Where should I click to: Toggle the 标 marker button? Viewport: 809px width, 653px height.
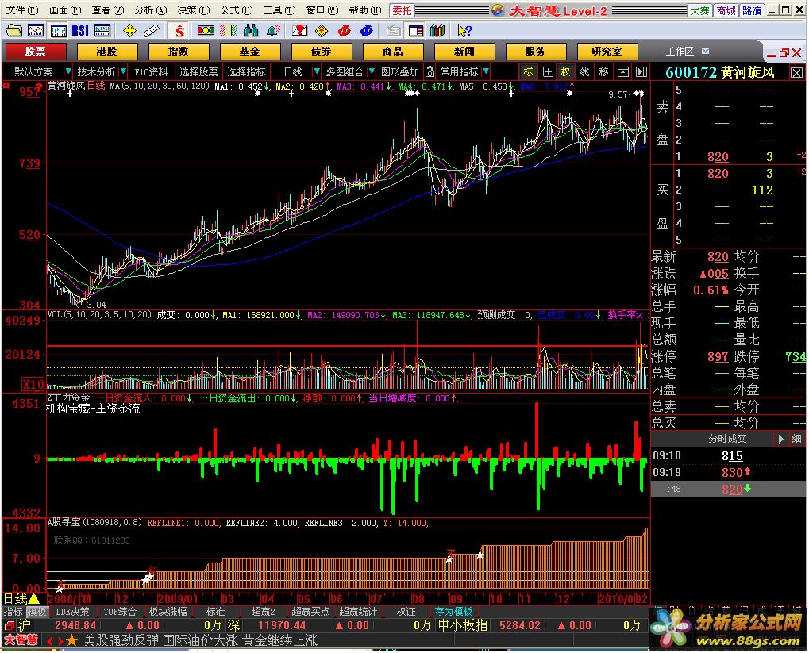pyautogui.click(x=528, y=71)
